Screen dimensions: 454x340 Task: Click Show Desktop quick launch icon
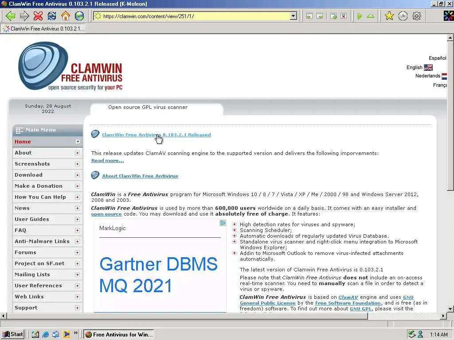(35, 335)
